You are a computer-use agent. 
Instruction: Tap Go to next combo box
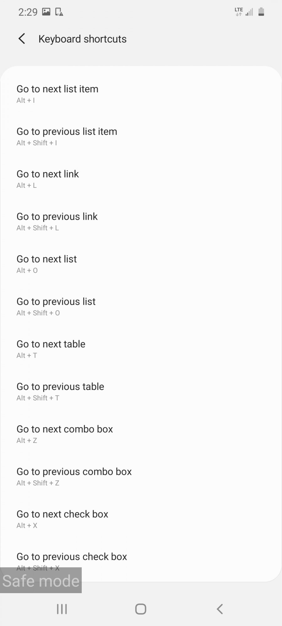[141, 434]
